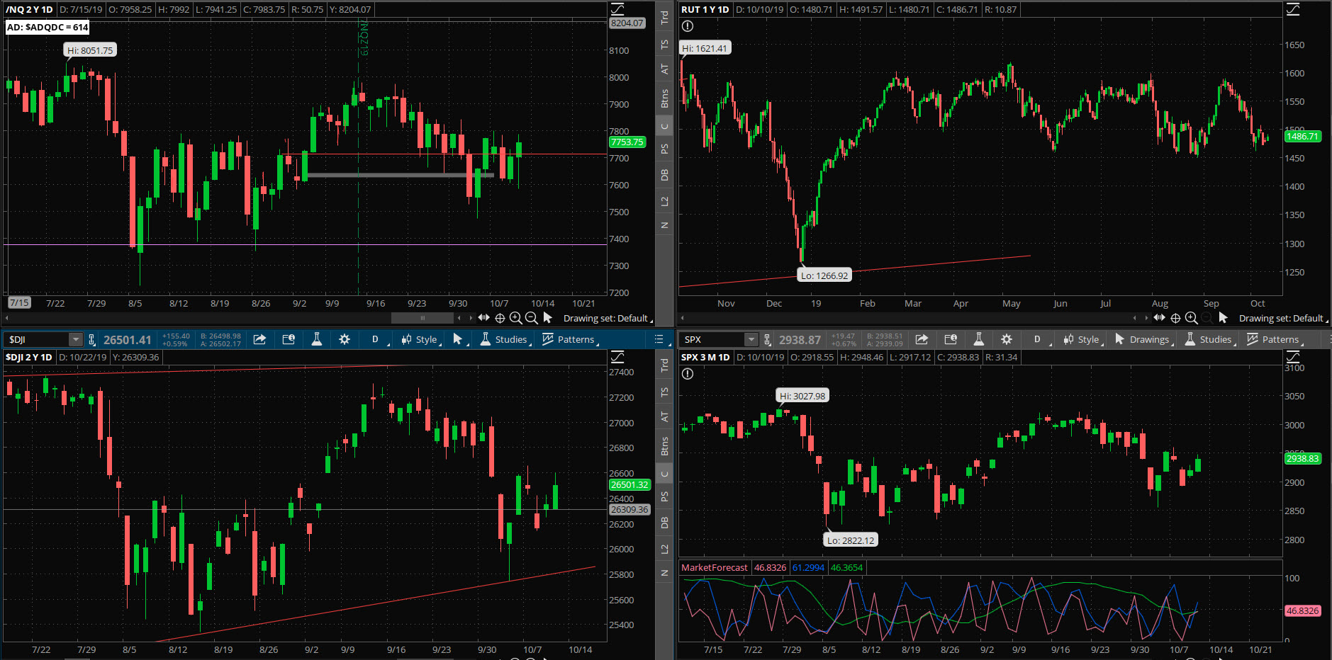
Task: Select pan tool under the RUT chart
Action: coord(1160,318)
